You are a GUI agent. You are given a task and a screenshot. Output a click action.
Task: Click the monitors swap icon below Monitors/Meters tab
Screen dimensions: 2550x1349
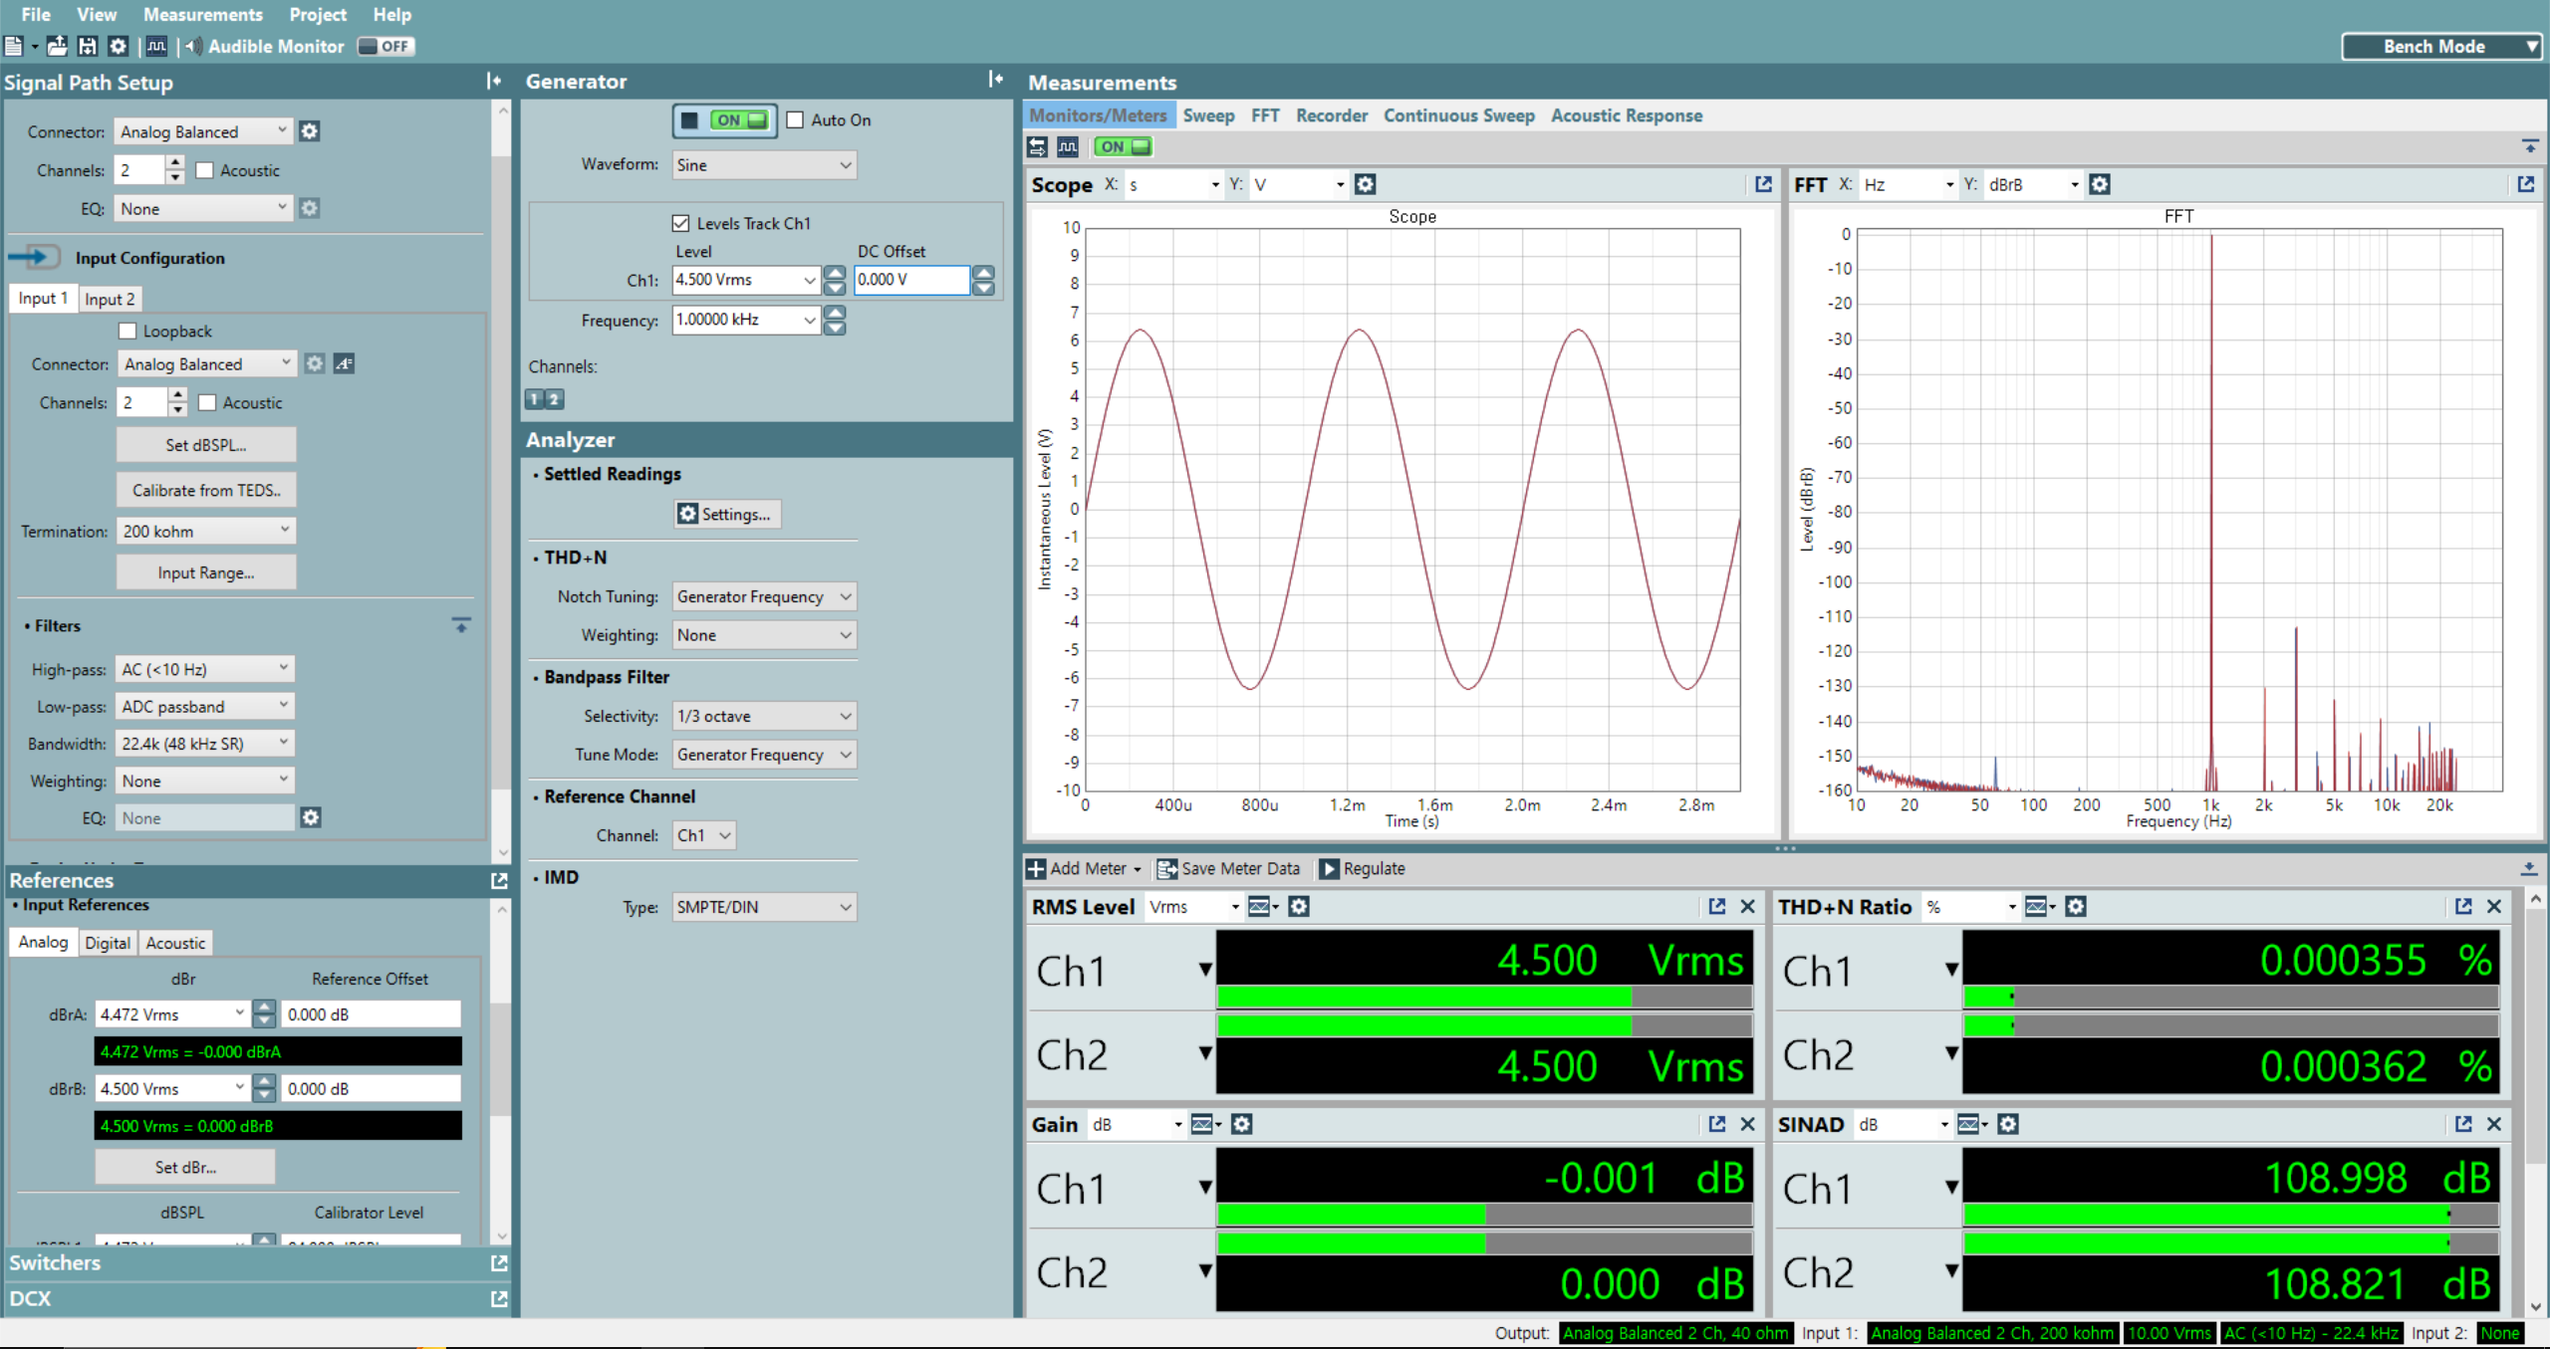1038,146
